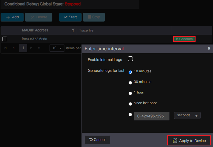The image size is (213, 147).
Task: Click the green Generate button
Action: tap(184, 39)
